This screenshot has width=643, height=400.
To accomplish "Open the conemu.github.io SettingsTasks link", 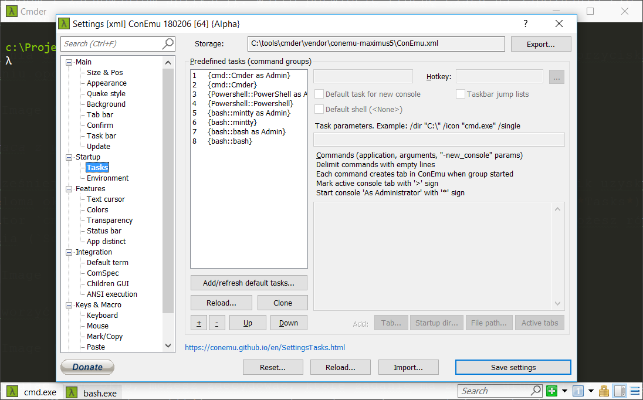I will [x=265, y=348].
